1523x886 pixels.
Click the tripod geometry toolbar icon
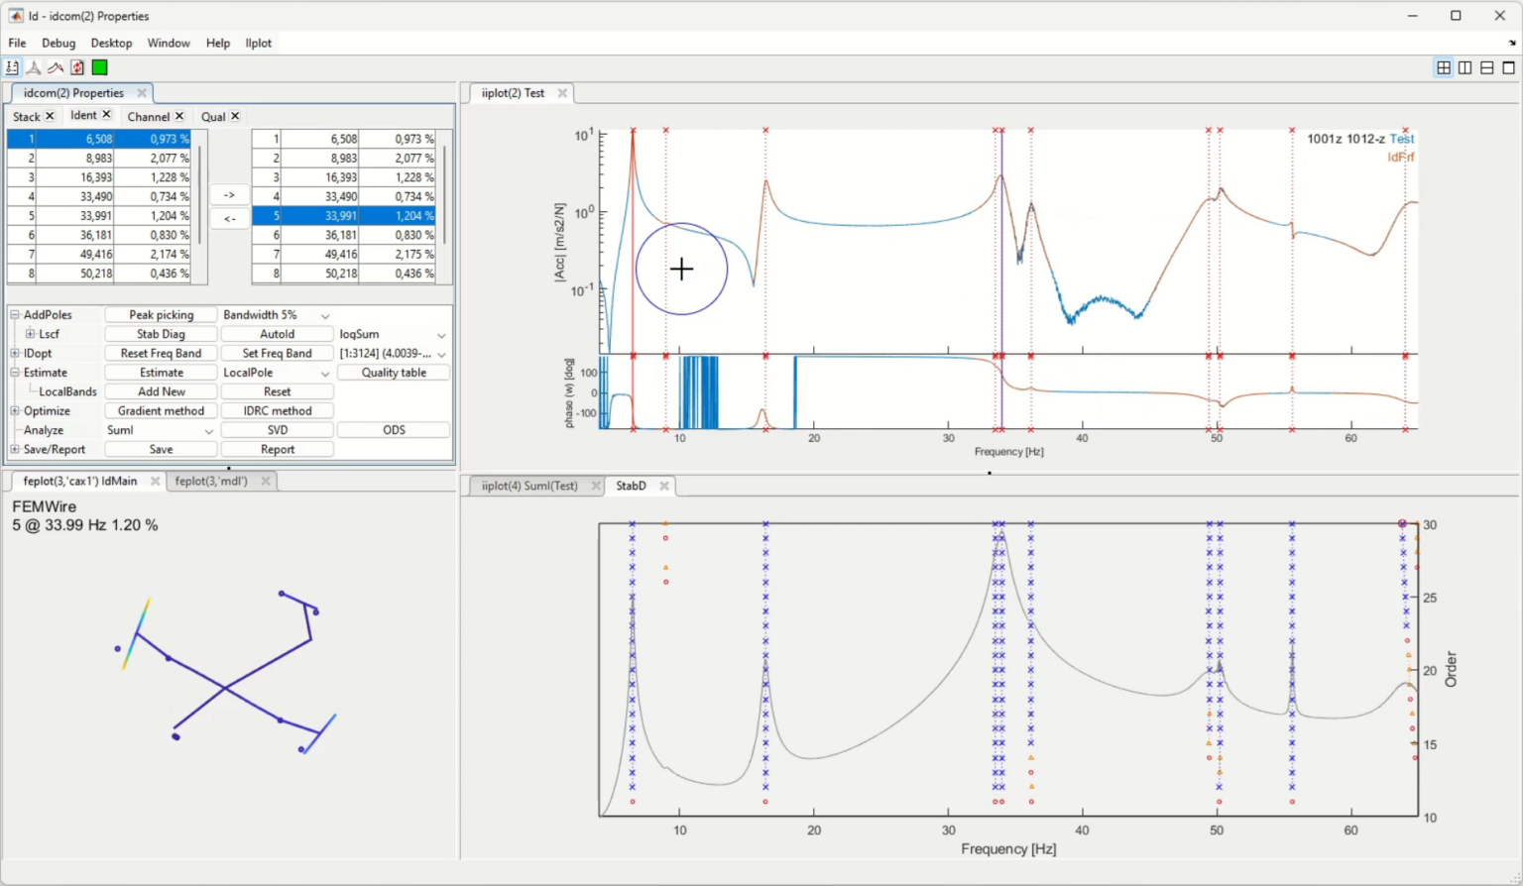pos(34,66)
